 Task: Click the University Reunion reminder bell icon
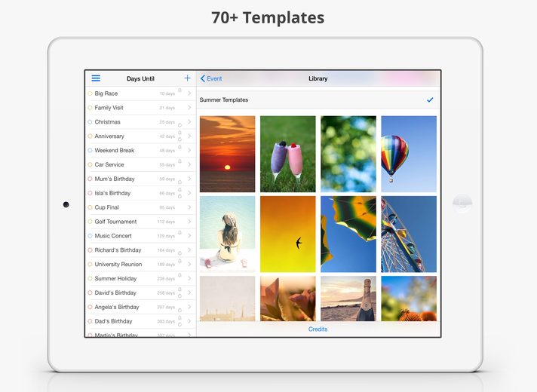pos(180,261)
